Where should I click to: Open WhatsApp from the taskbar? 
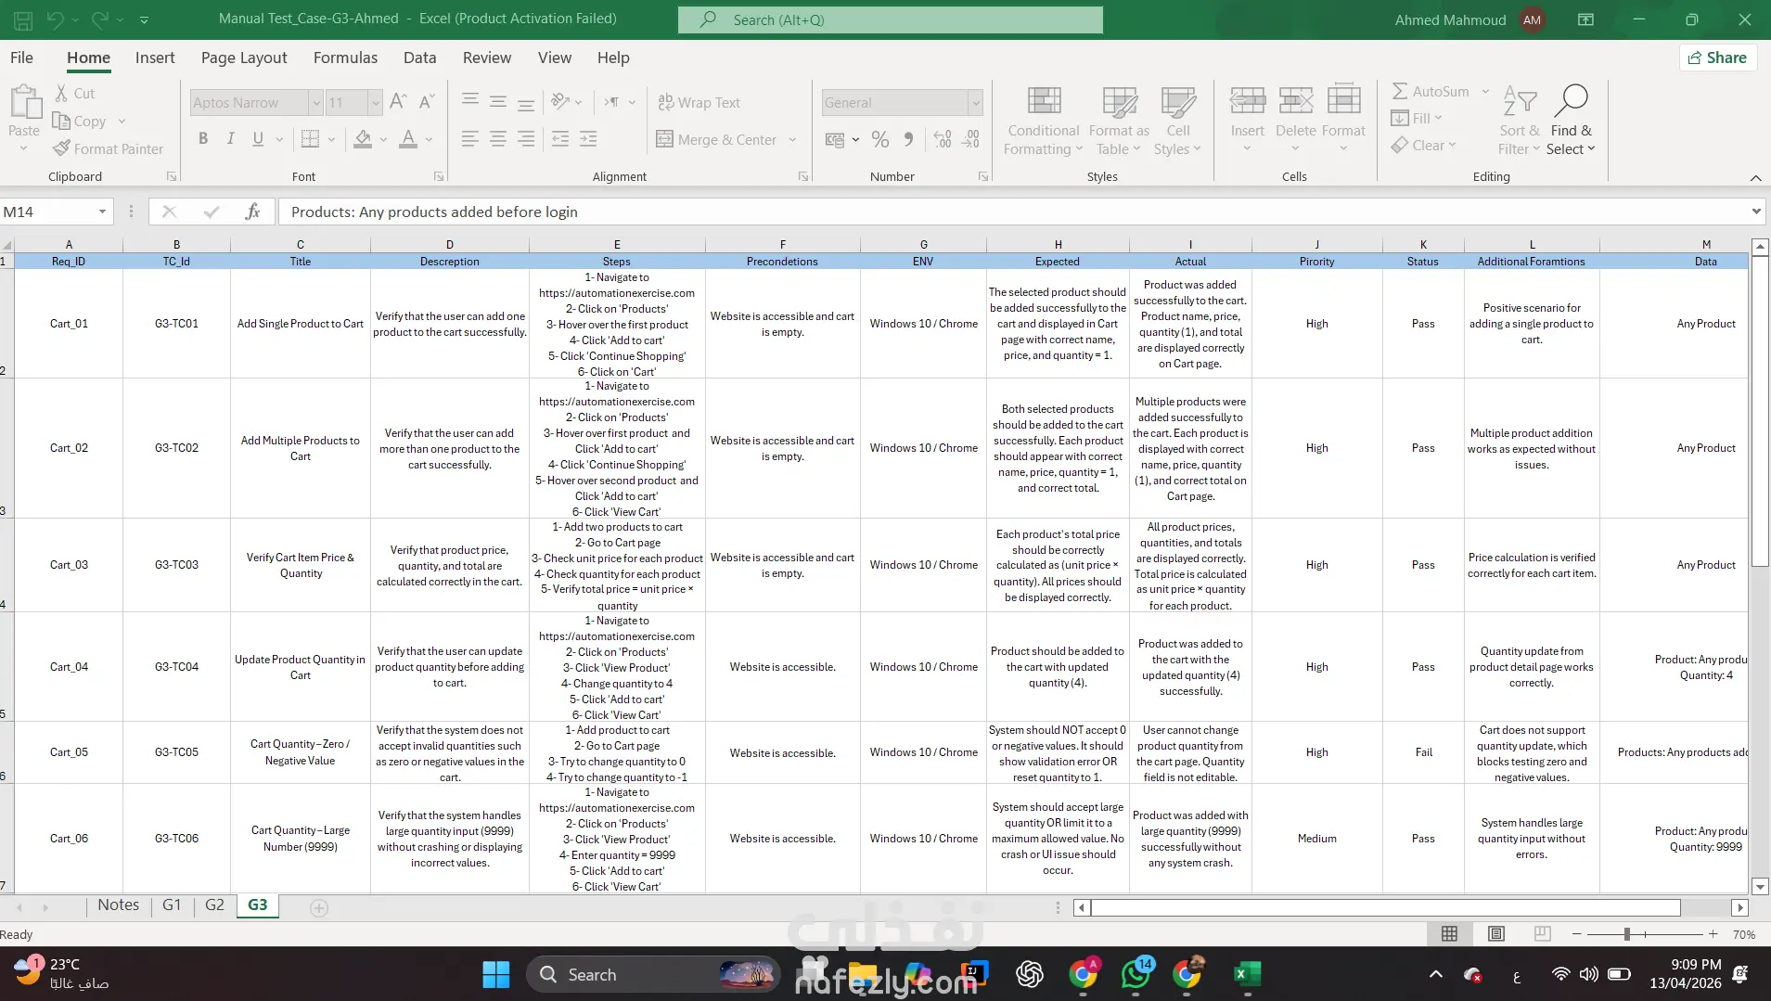pos(1135,975)
